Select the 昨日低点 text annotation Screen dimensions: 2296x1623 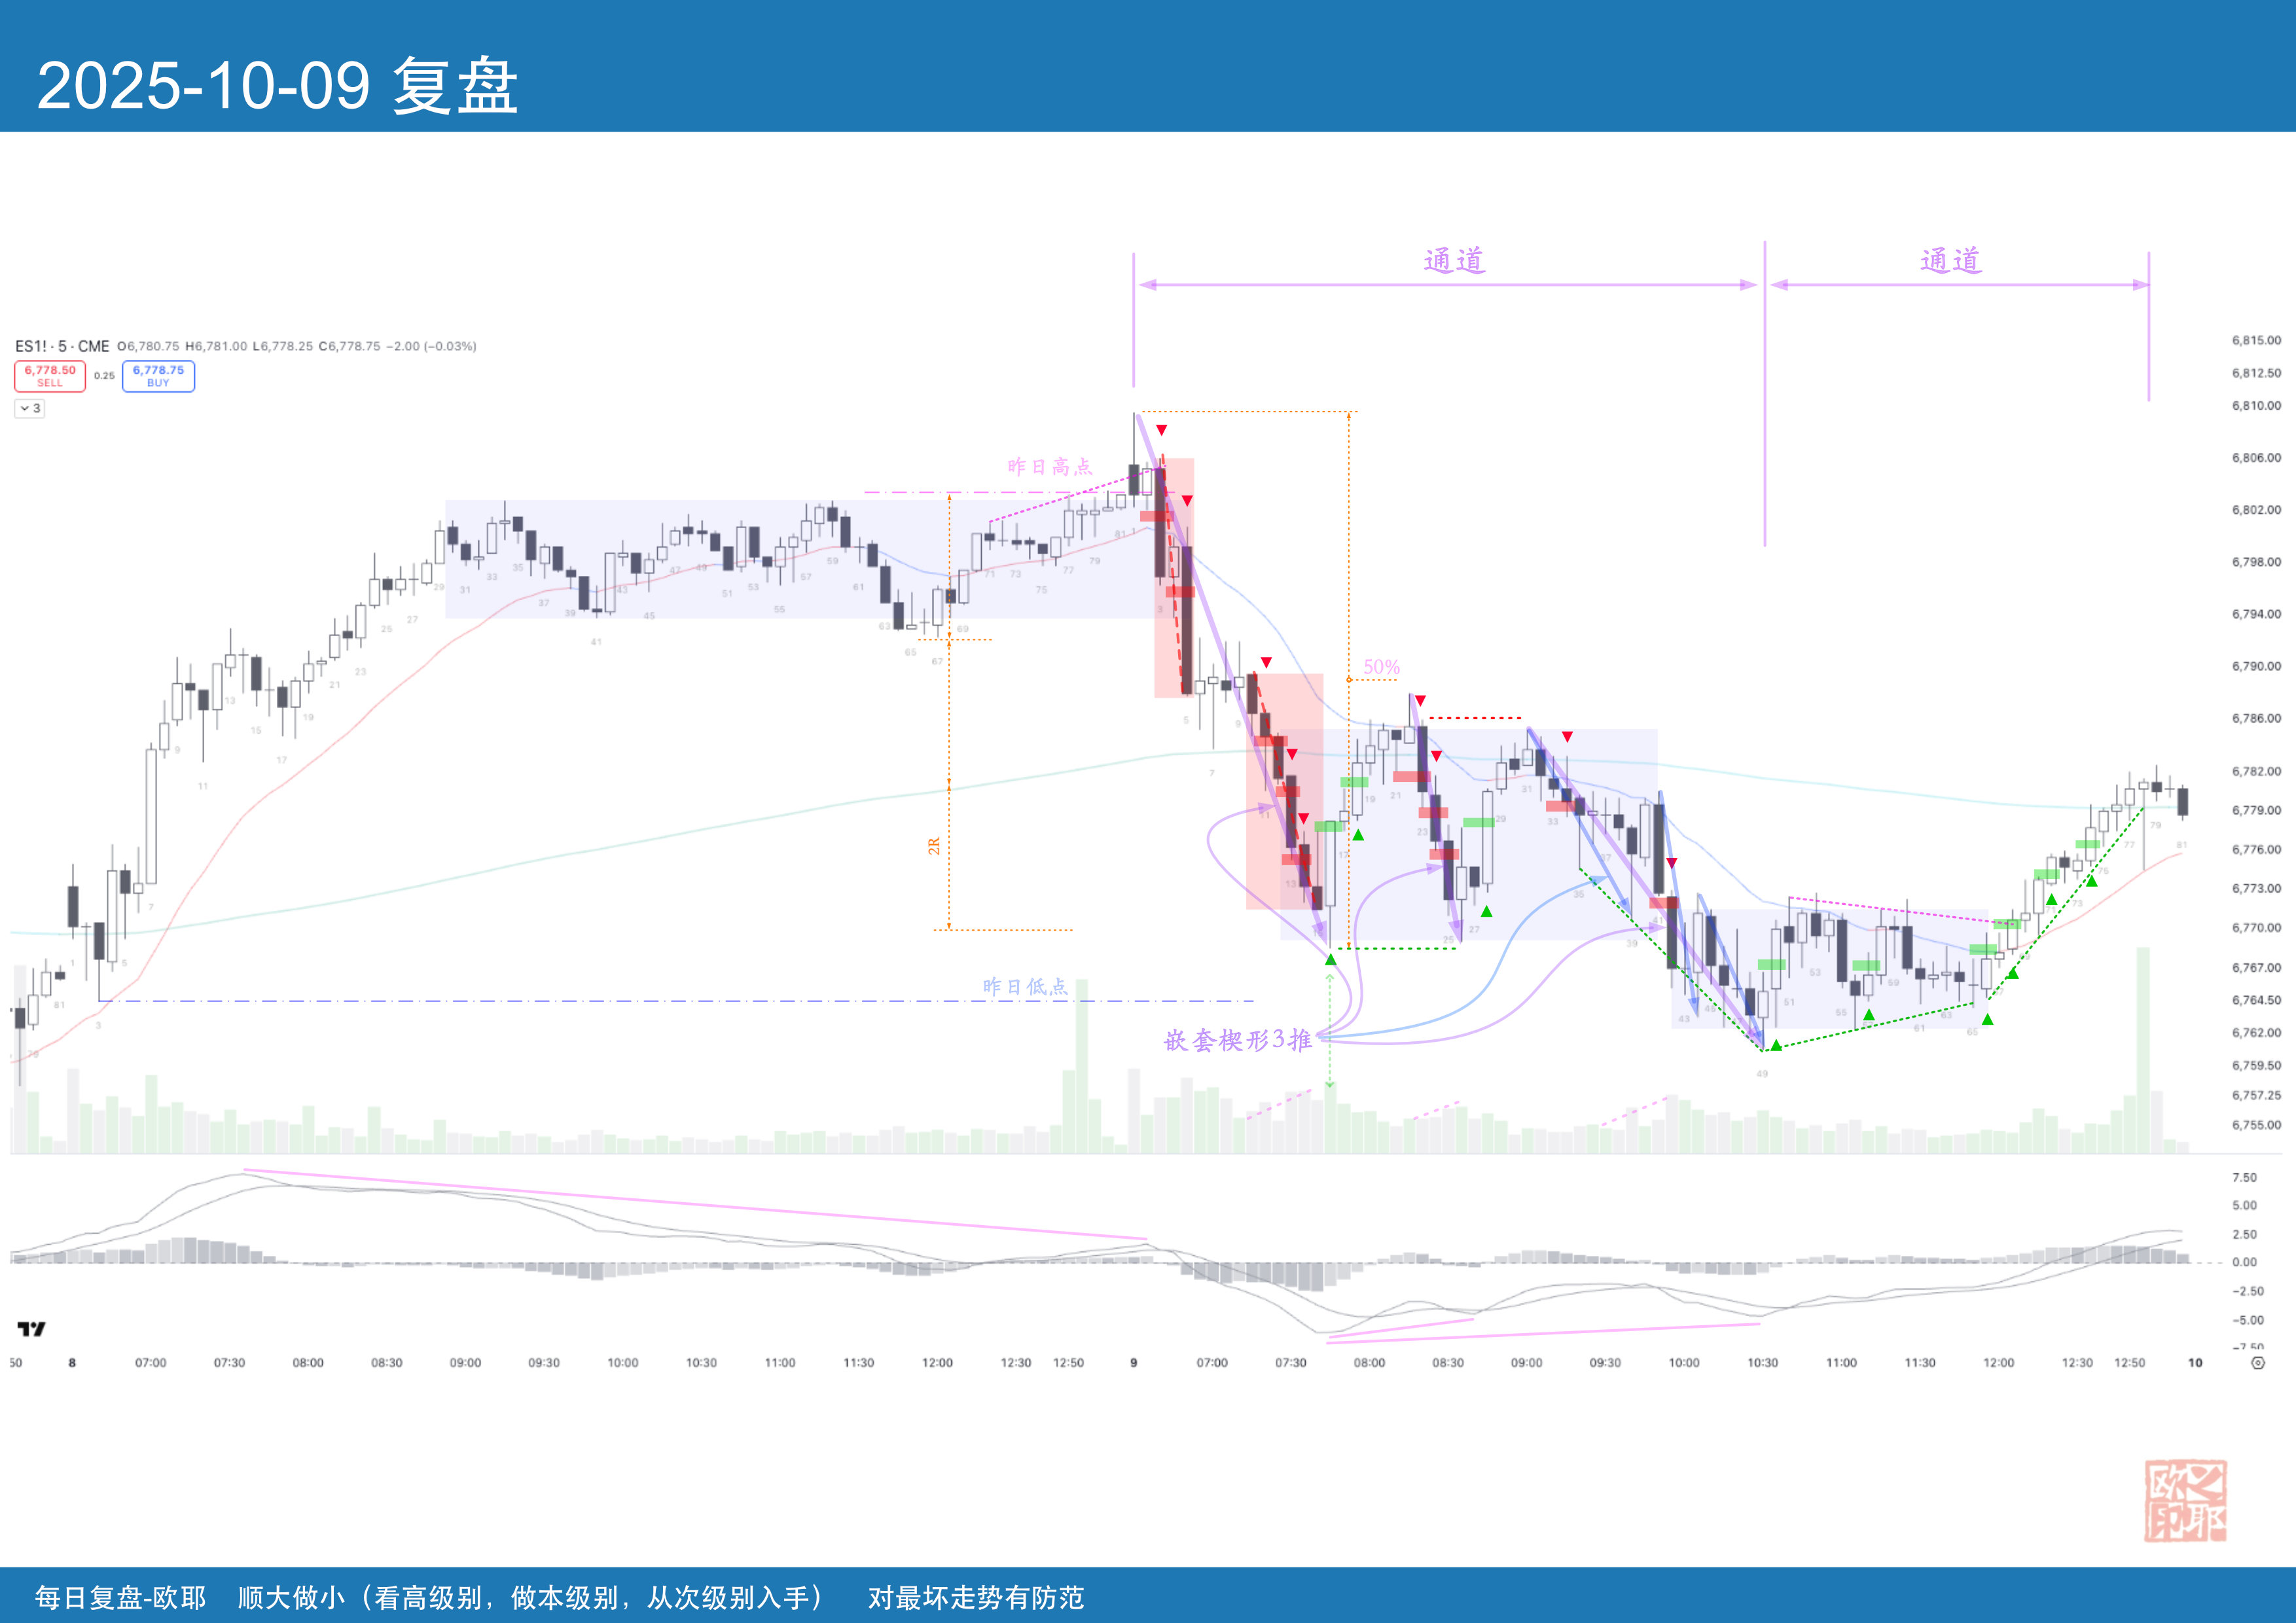[x=1025, y=987]
